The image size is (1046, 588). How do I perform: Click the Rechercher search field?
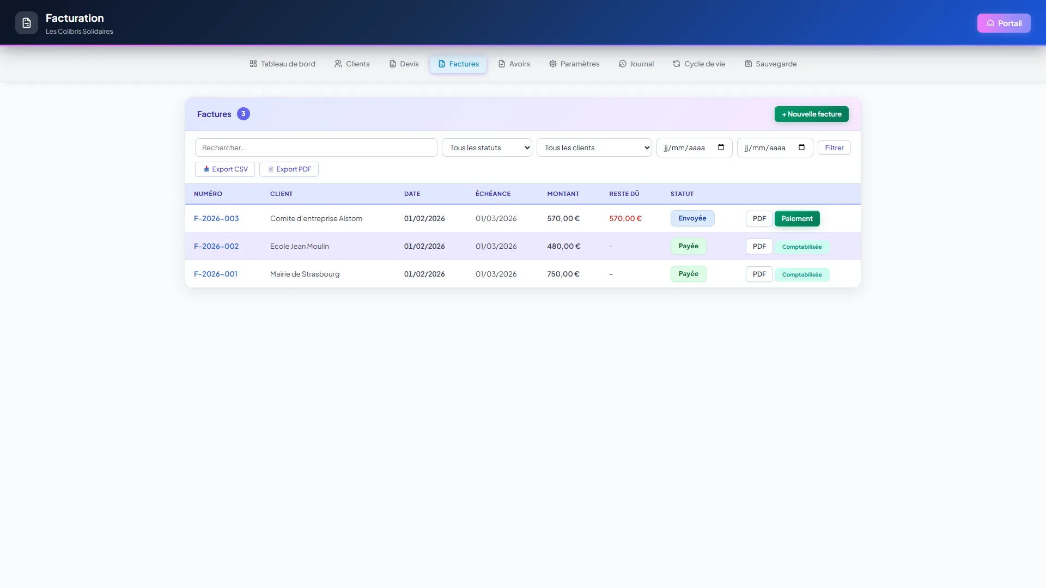click(x=316, y=148)
